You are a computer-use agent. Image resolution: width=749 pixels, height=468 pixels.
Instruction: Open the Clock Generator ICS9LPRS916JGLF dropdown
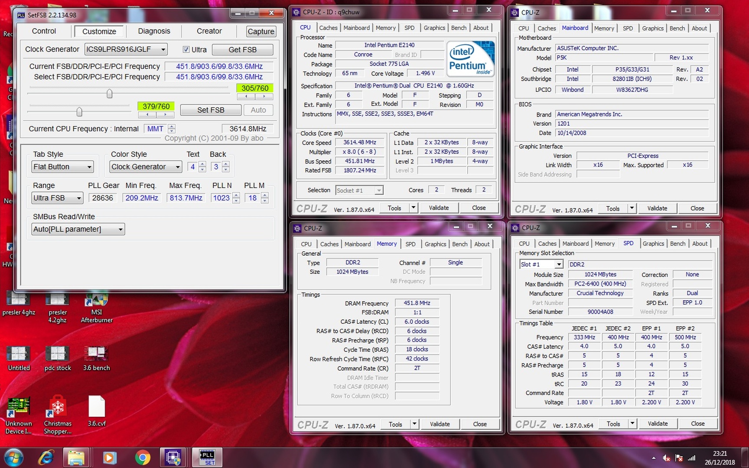(x=126, y=49)
